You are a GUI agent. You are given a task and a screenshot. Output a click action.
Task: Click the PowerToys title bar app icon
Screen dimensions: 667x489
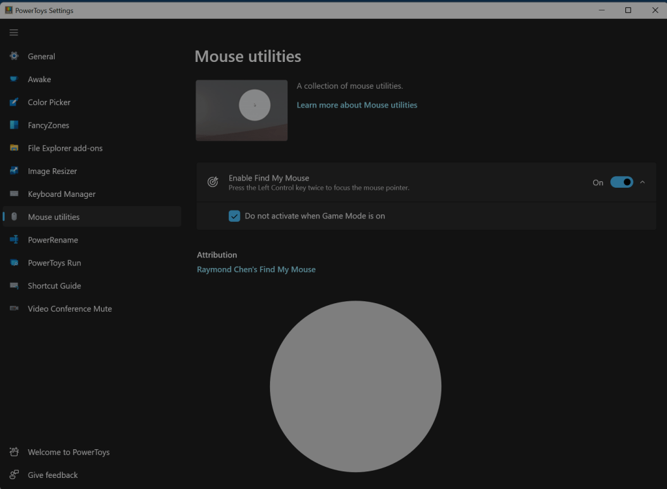pyautogui.click(x=8, y=10)
